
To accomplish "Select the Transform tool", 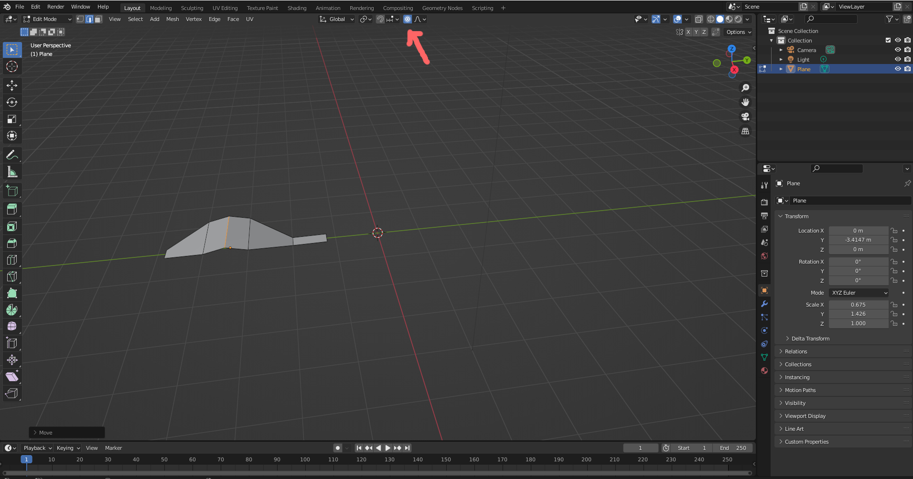I will point(12,136).
